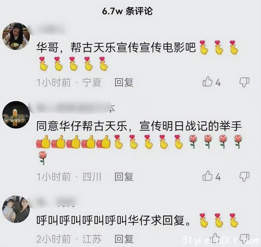
Task: Reply to the Ningxia comment via 回复
Action: [124, 82]
